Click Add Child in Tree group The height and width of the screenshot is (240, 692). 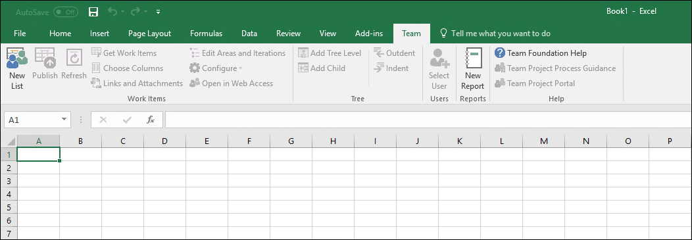tap(322, 68)
